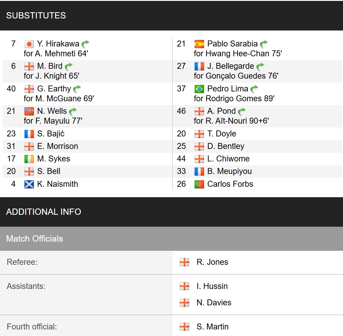Click the Scotland flag beside K. Naismith
Image resolution: width=343 pixels, height=336 pixels.
tap(29, 184)
